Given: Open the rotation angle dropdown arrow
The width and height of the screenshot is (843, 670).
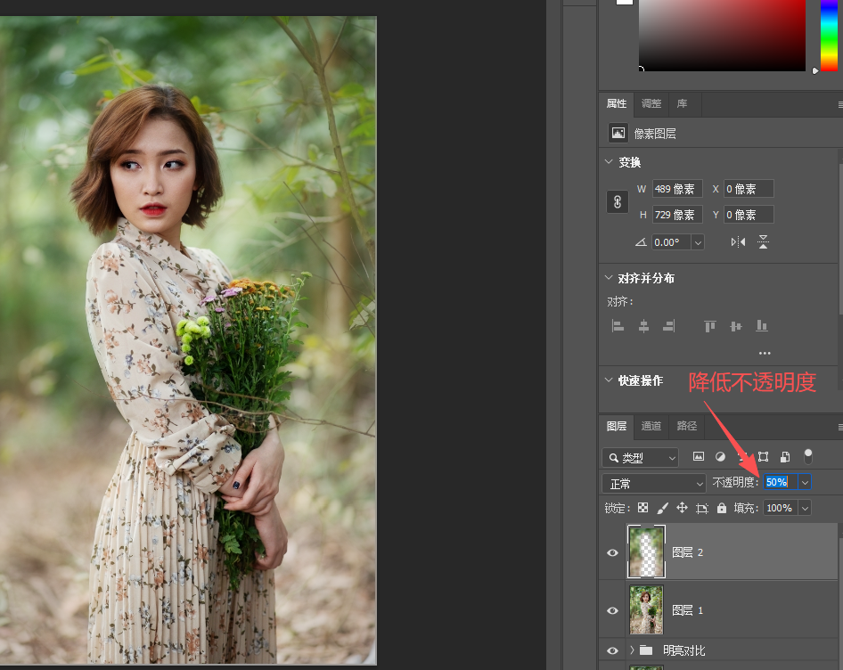Looking at the screenshot, I should coord(698,242).
